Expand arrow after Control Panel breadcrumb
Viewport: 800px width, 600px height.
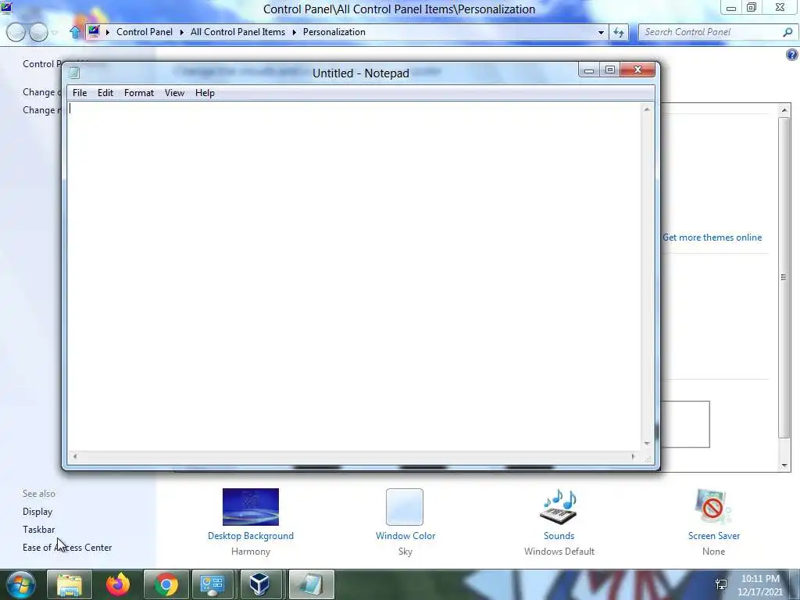pos(181,32)
